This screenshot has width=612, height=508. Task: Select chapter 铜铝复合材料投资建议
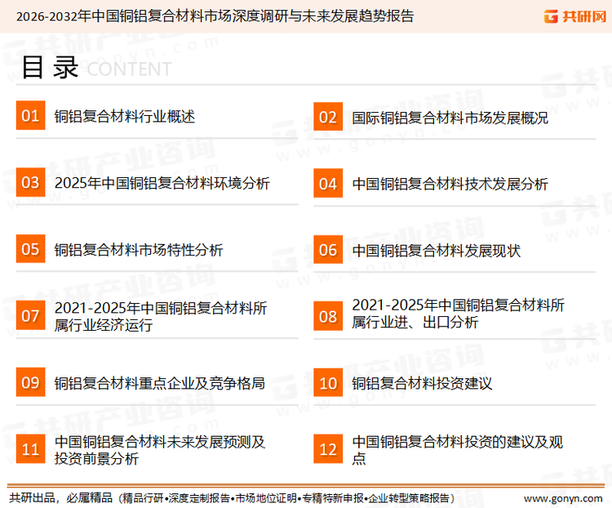(x=422, y=384)
